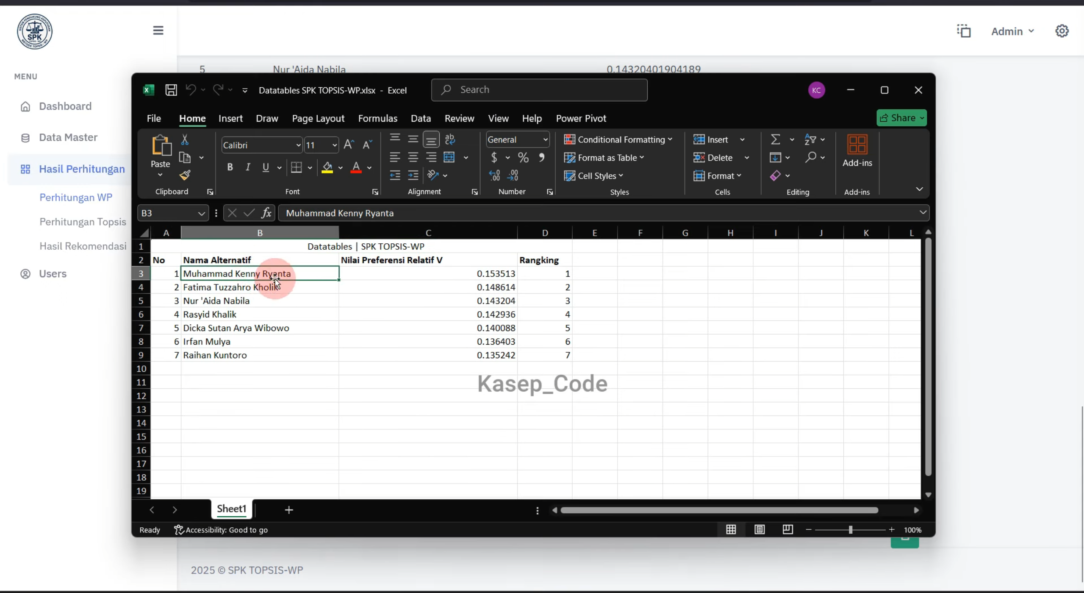This screenshot has height=593, width=1084.
Task: Click the Paste clipboard icon
Action: 161,145
